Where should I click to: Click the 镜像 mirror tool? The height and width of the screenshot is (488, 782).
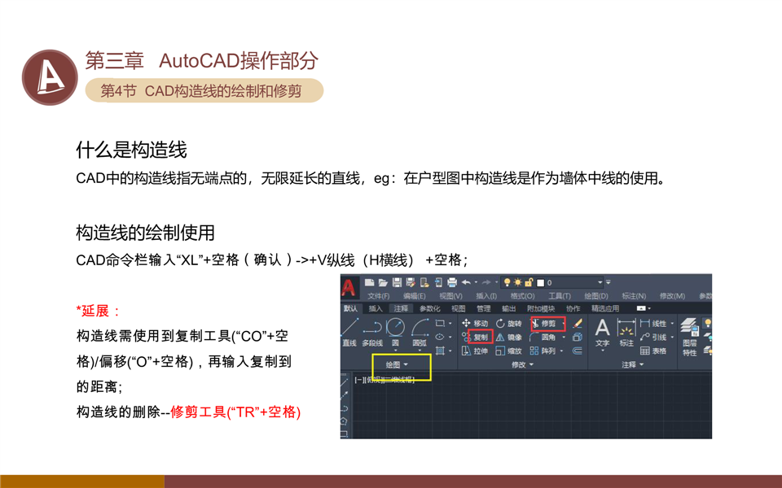(x=508, y=337)
